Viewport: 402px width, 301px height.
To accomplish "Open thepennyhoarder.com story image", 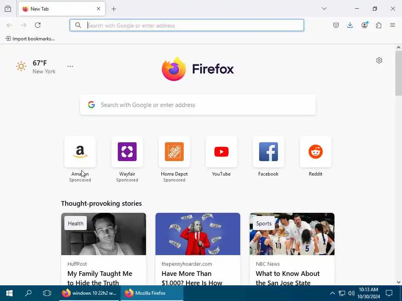I will 198,234.
